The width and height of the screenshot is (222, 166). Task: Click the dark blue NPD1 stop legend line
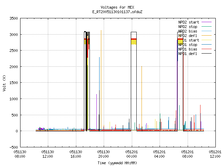(x=206, y=45)
